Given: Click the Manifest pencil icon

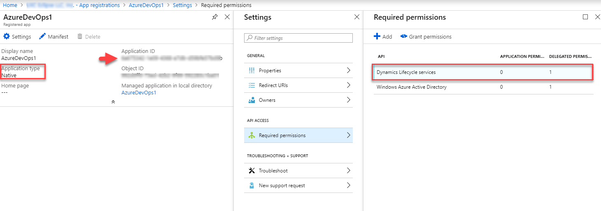Looking at the screenshot, I should [x=42, y=37].
